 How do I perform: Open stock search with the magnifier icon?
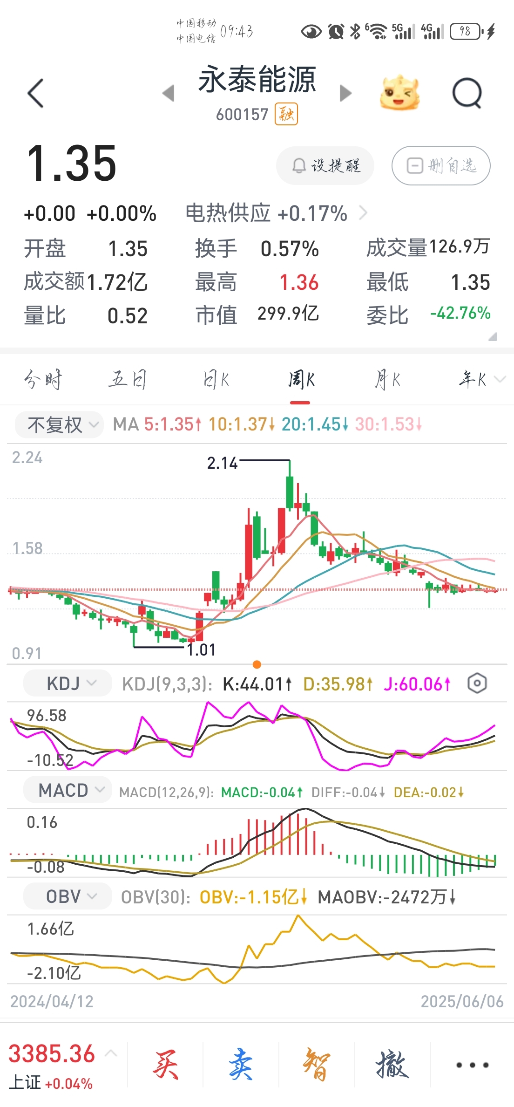coord(467,93)
